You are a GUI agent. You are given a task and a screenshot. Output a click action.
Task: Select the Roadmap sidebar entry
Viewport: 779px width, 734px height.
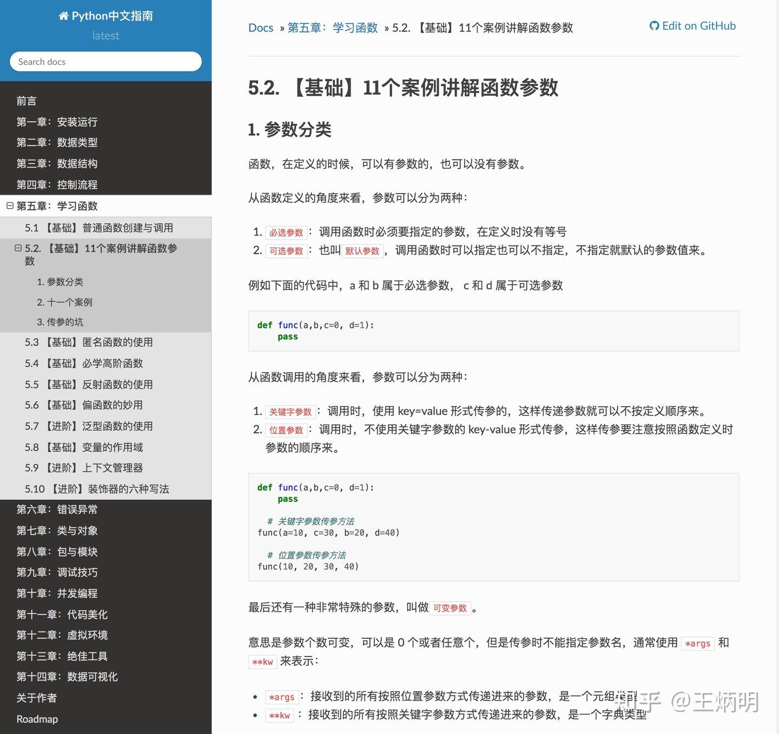point(37,719)
